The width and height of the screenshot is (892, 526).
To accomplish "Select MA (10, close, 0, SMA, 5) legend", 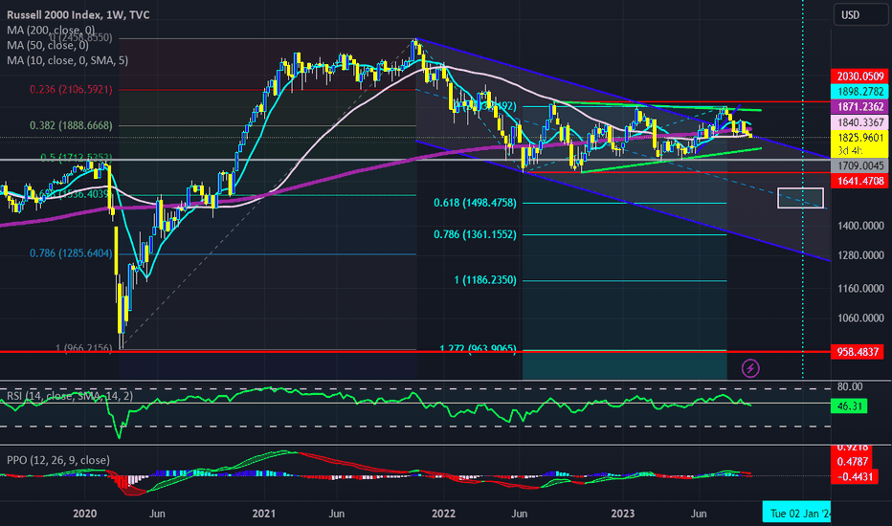I will (67, 60).
